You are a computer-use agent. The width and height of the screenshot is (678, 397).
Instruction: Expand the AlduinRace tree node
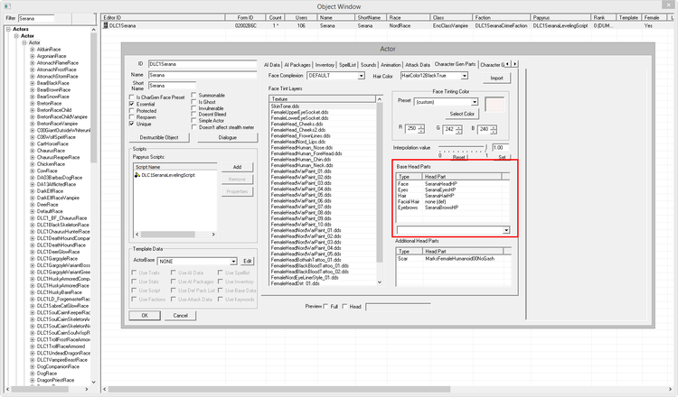point(32,50)
